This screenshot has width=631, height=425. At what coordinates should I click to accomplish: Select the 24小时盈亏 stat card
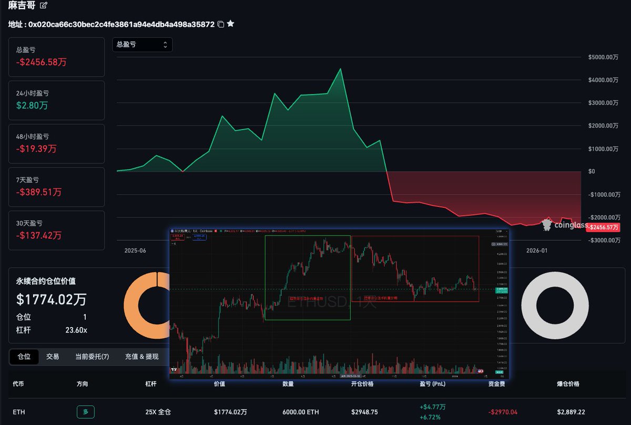tap(56, 100)
